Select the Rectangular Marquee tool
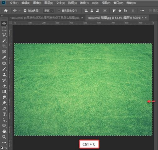 (x=4, y=29)
